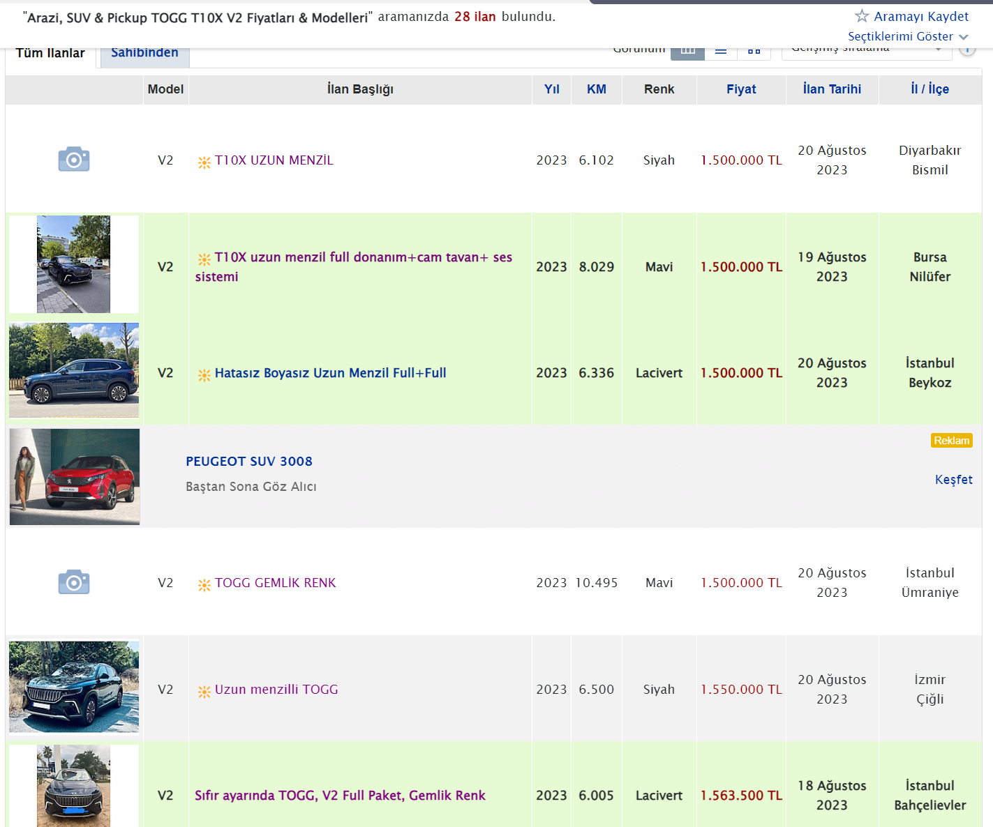
Task: Click location İstanbul Beykoz
Action: tap(929, 373)
